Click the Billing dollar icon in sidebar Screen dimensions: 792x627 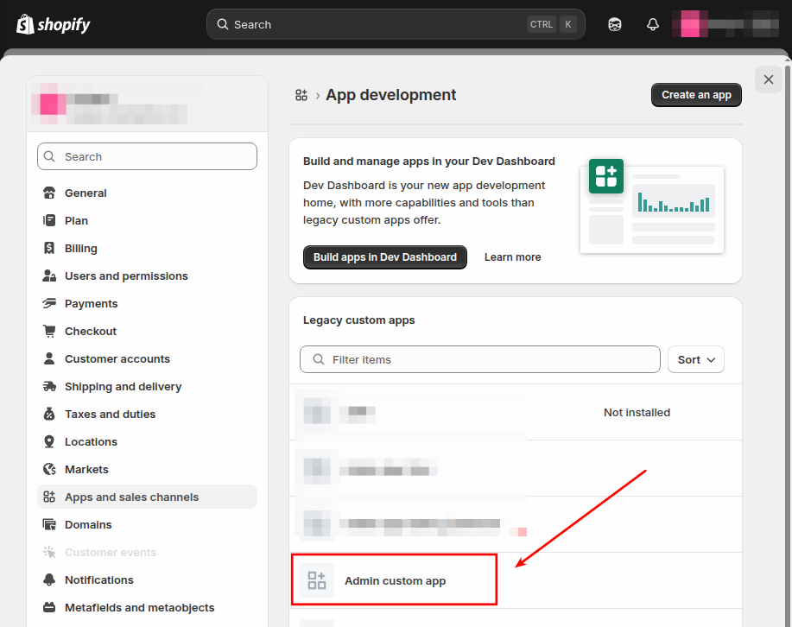(49, 249)
